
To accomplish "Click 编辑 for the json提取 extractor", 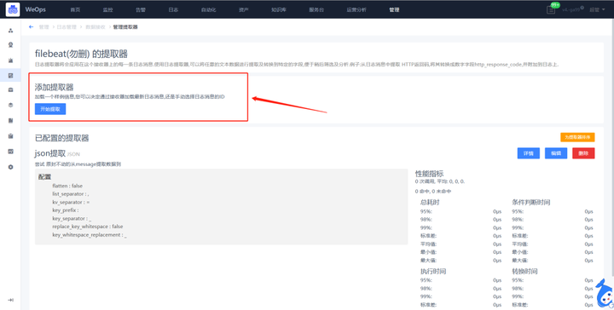I will [x=556, y=153].
